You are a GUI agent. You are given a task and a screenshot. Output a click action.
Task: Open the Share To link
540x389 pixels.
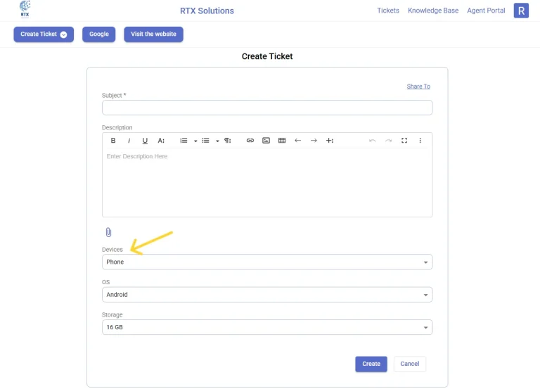pos(418,87)
